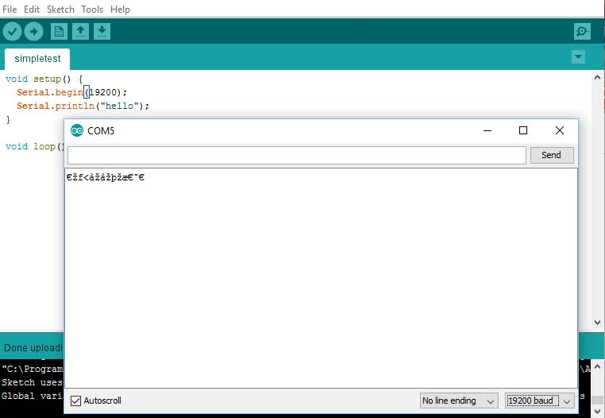Viewport: 605px width, 418px height.
Task: Click editor scrollbar down arrow
Action: (x=597, y=322)
